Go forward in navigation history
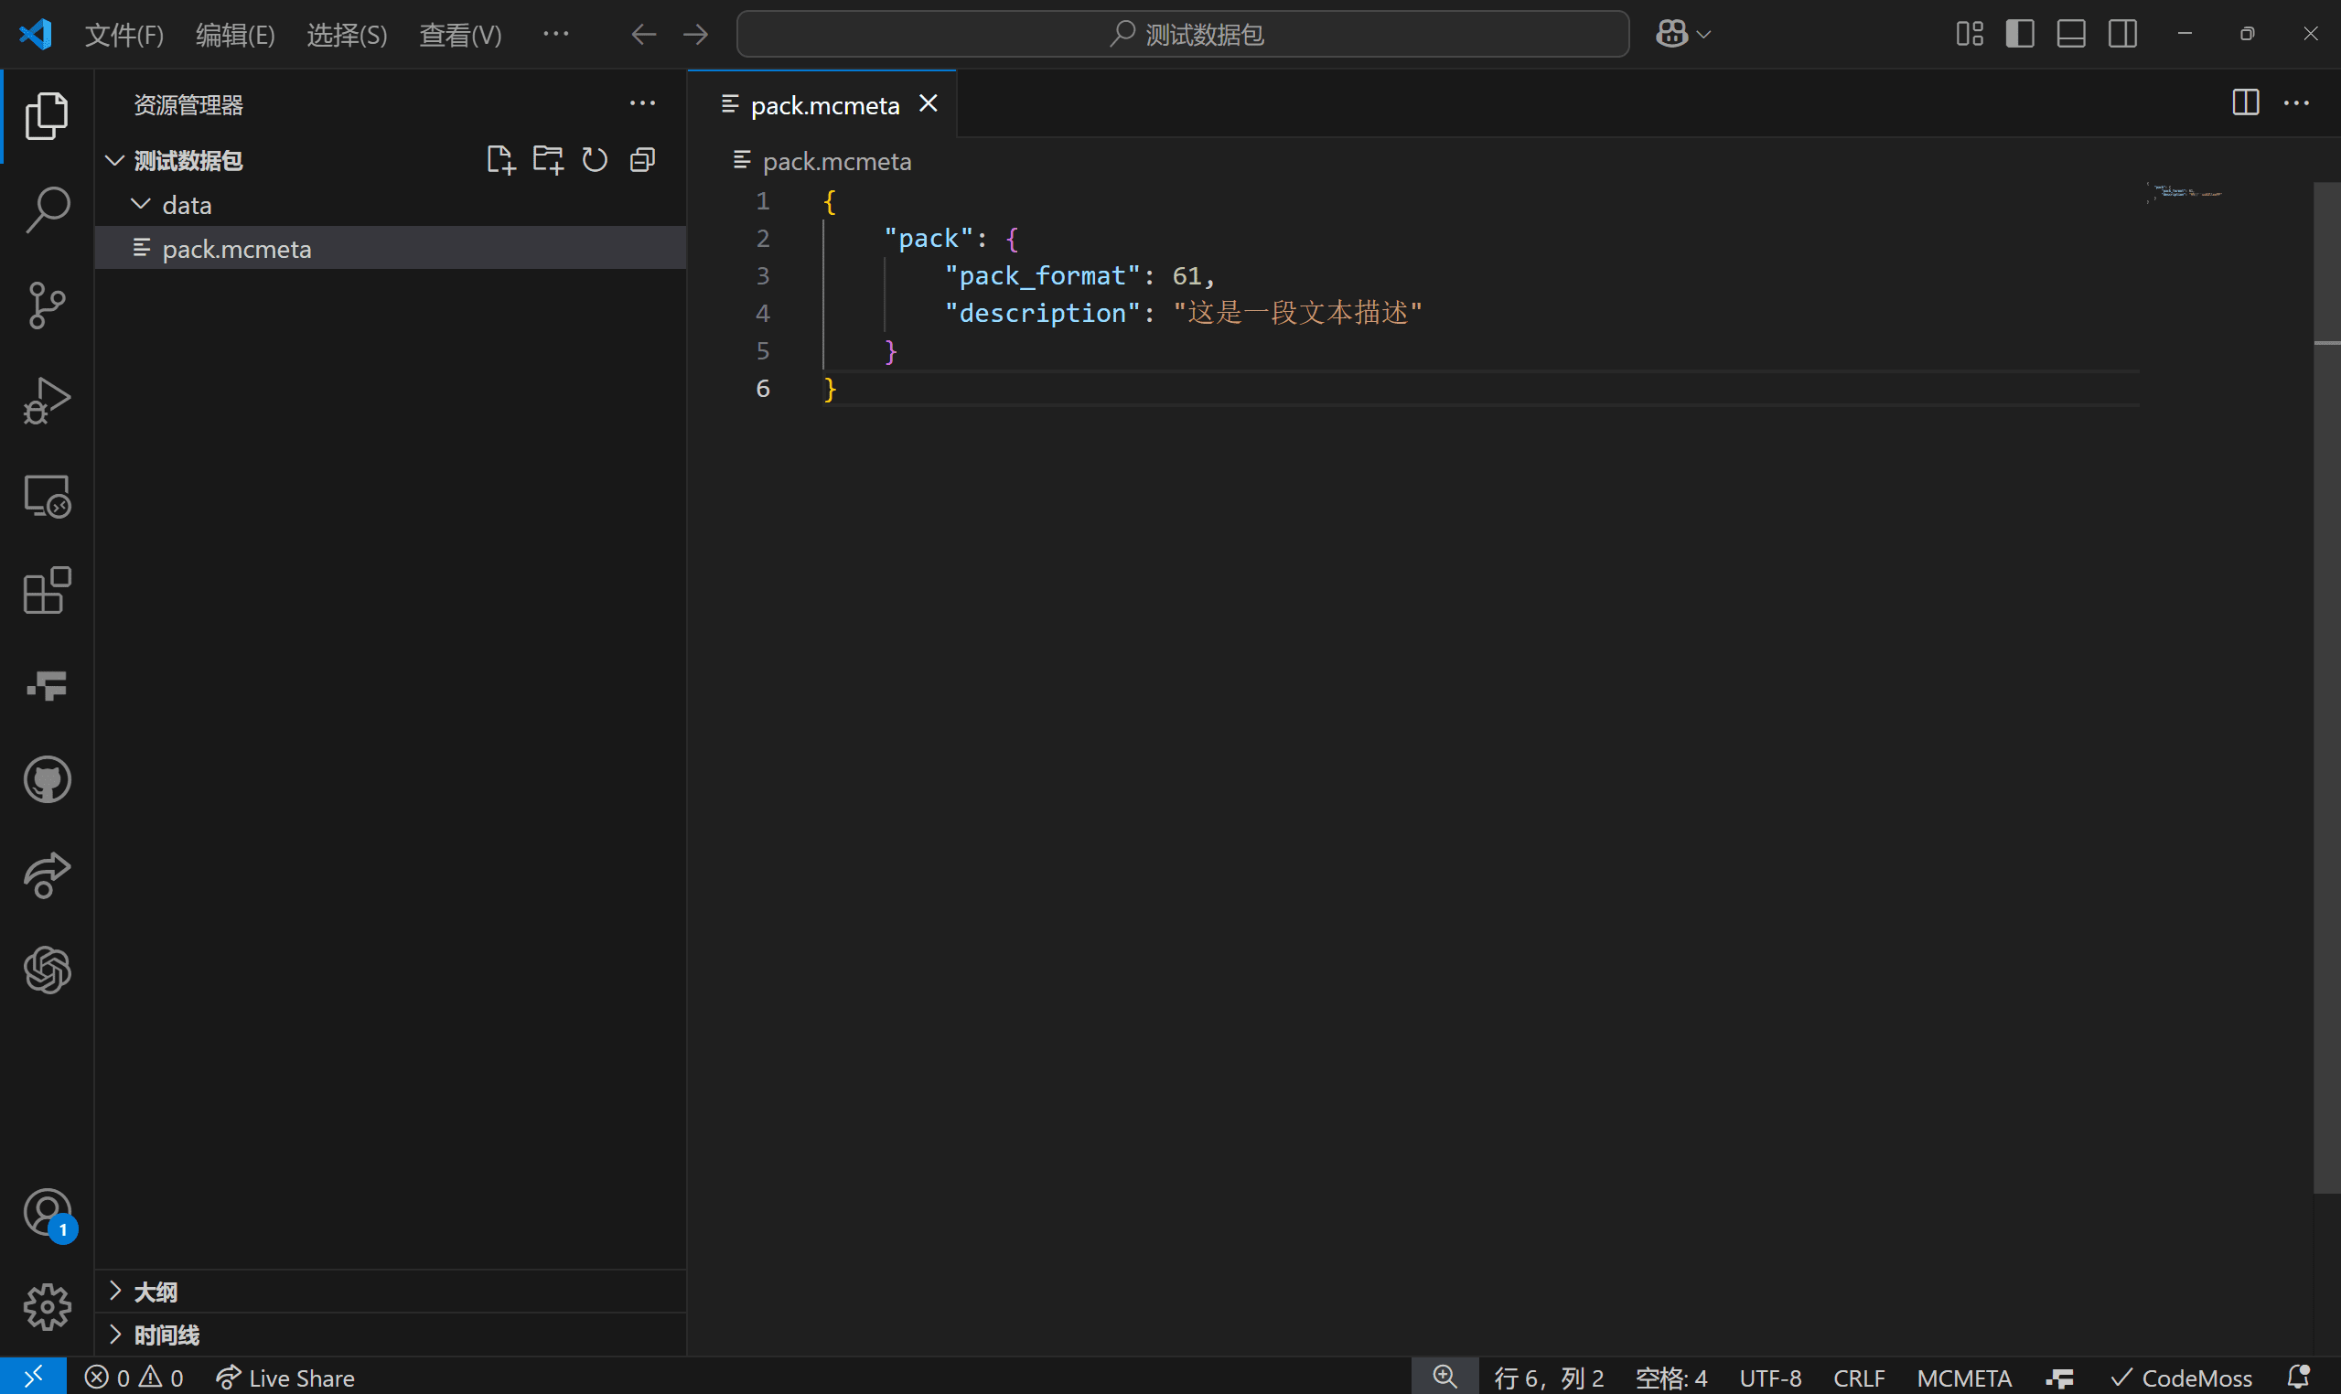 click(x=695, y=34)
